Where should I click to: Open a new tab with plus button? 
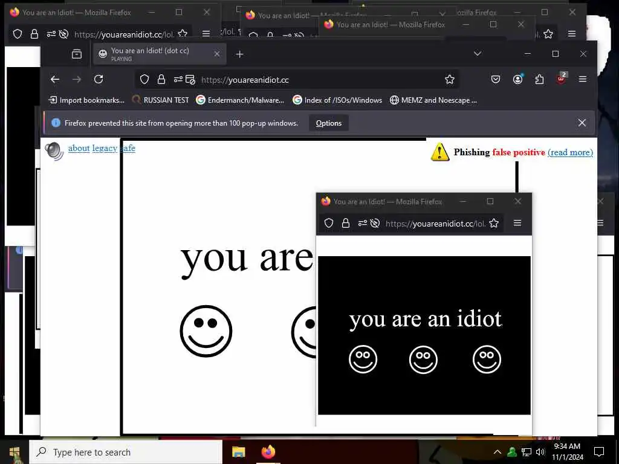point(239,54)
